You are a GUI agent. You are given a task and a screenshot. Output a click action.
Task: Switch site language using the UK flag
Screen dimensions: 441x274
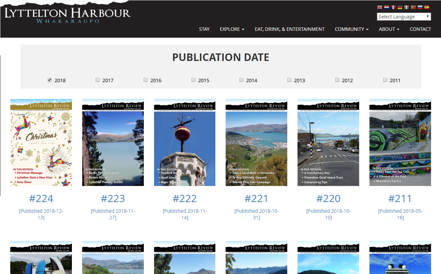click(x=380, y=7)
